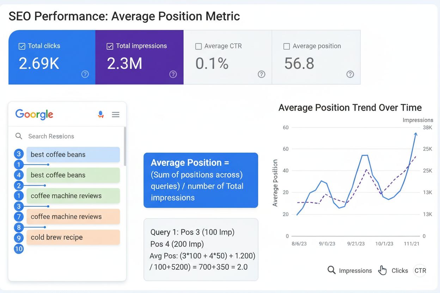Enable the Average position checkbox
The width and height of the screenshot is (440, 293).
(x=287, y=46)
